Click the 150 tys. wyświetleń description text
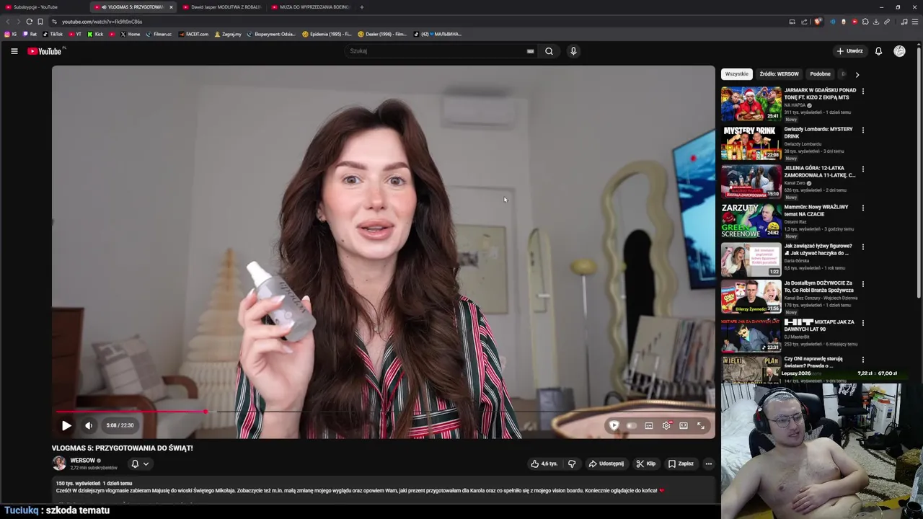 pyautogui.click(x=78, y=483)
